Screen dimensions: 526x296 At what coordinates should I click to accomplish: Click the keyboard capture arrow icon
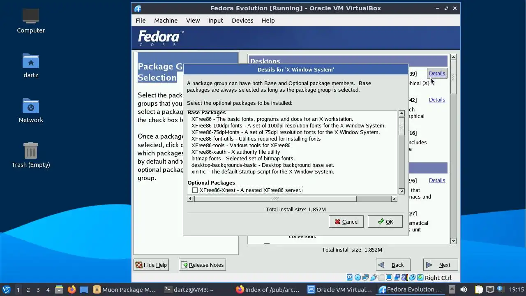coord(420,277)
